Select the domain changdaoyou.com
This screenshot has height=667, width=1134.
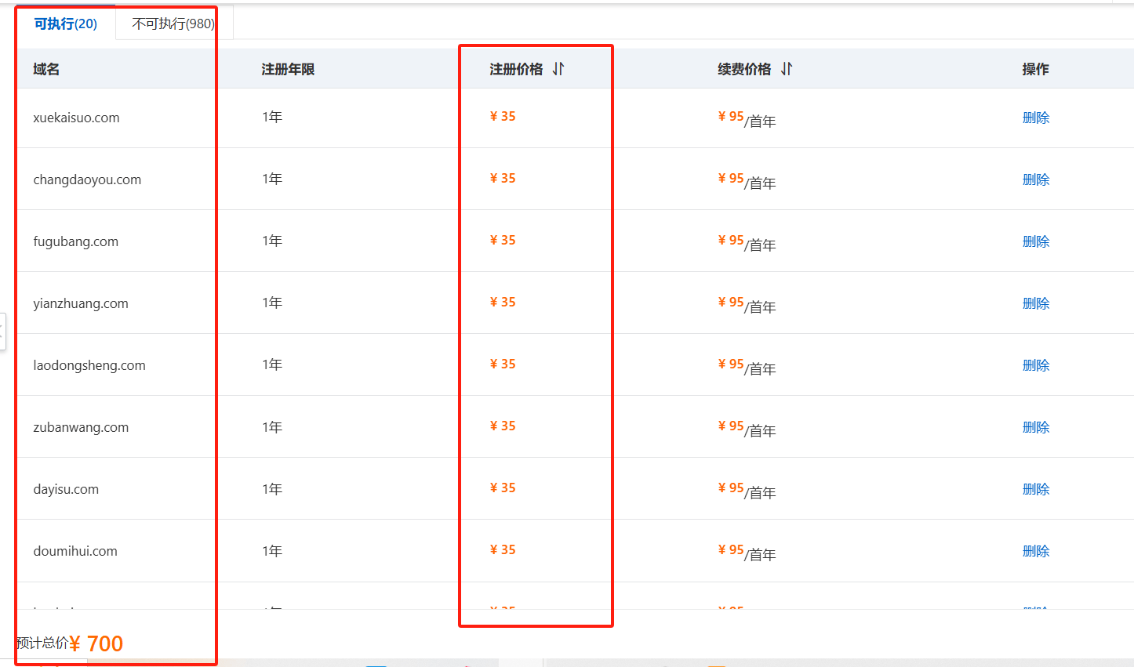point(87,179)
